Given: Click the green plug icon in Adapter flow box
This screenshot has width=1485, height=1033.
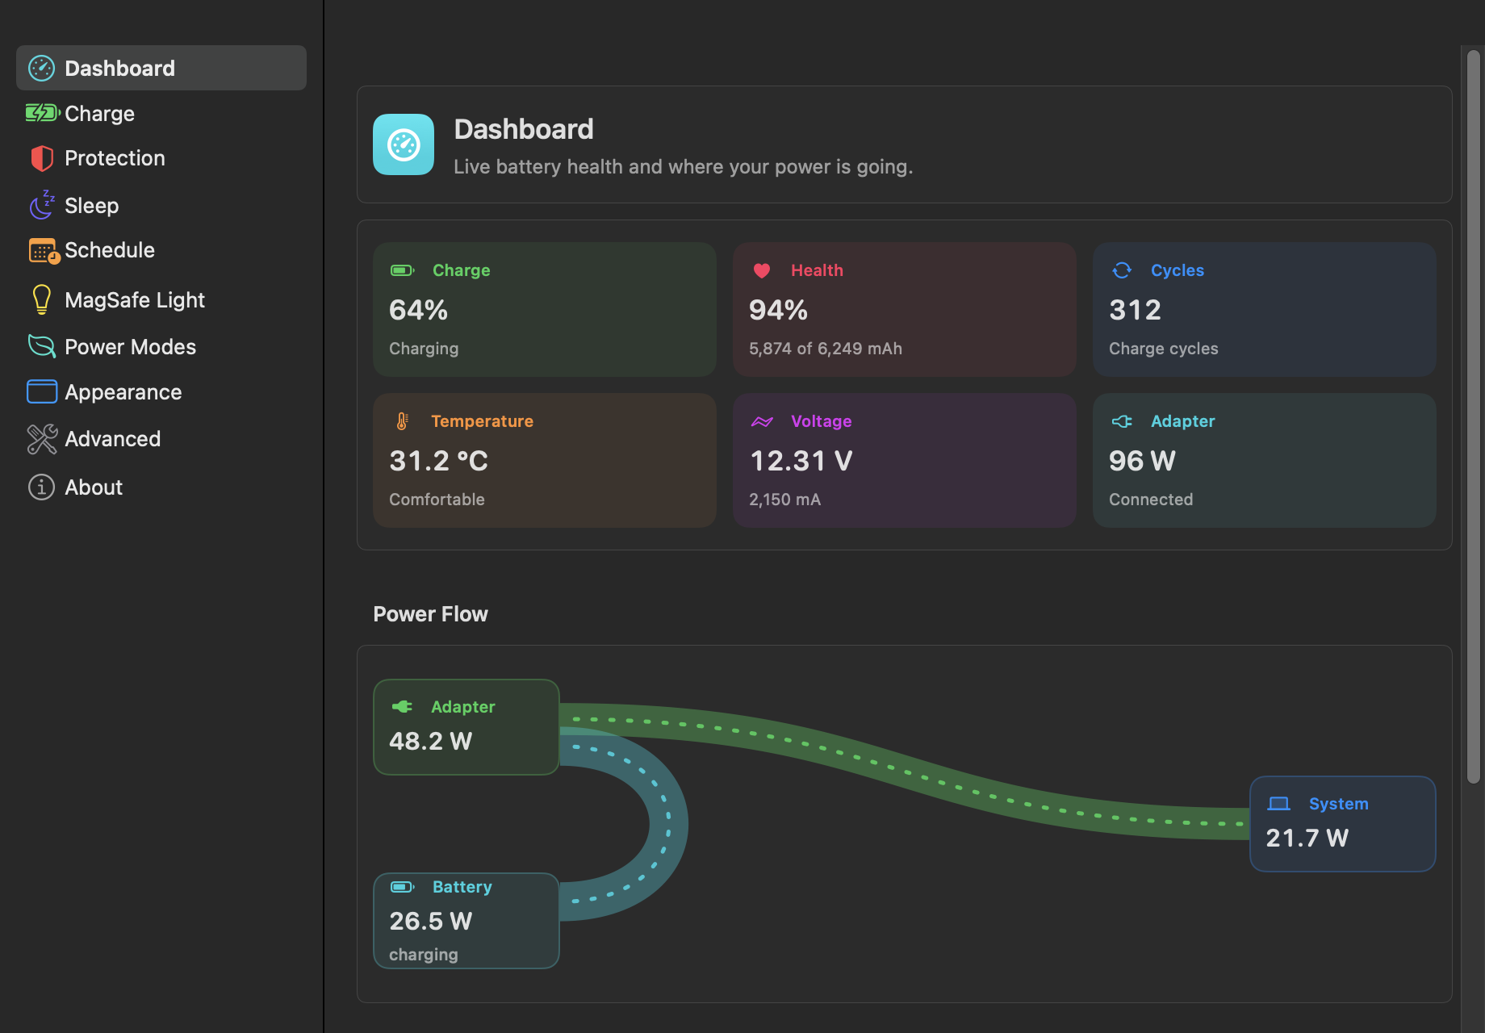Looking at the screenshot, I should pos(402,707).
